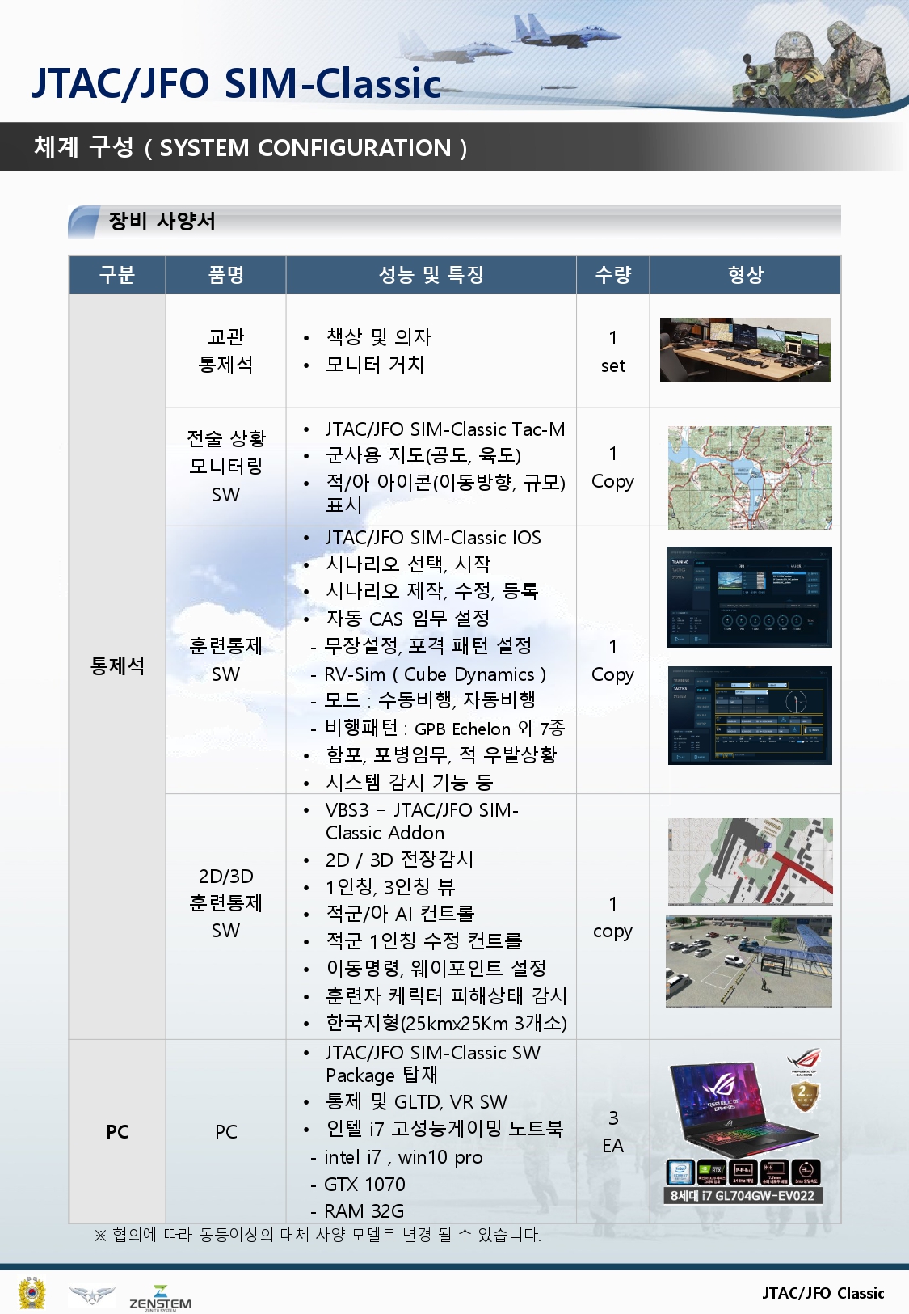Click the ZENSTEM logo in footer
909x1314 pixels.
pyautogui.click(x=160, y=1298)
